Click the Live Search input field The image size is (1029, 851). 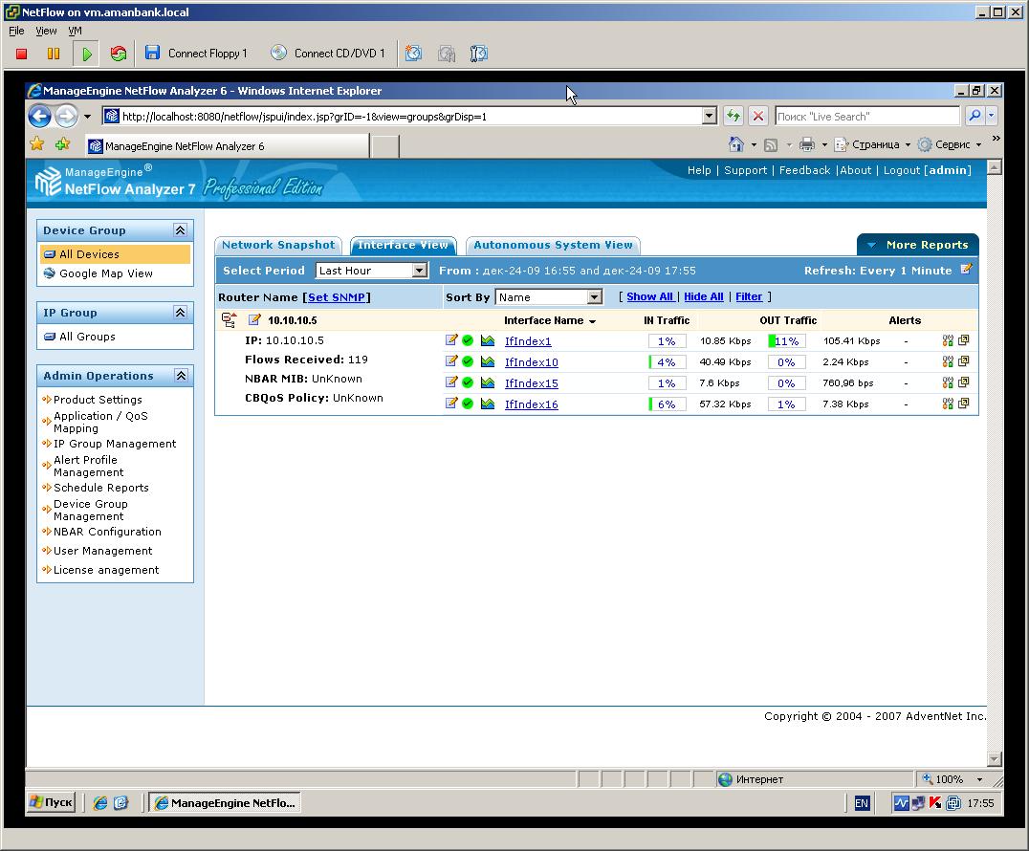pyautogui.click(x=867, y=117)
